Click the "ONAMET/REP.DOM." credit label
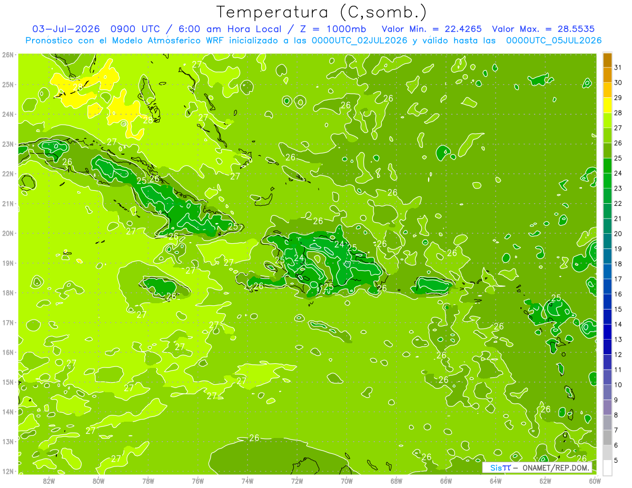 point(556,467)
